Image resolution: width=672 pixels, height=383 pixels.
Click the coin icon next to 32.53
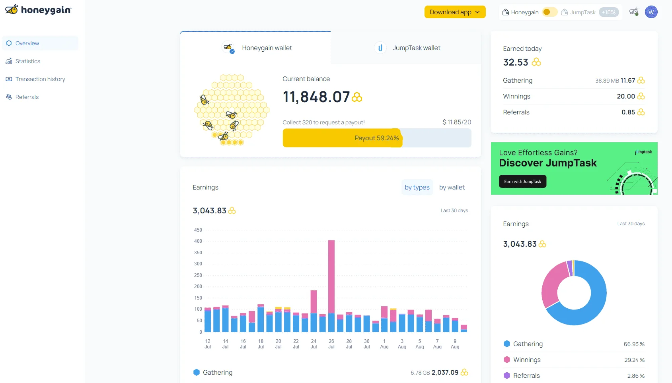point(536,62)
